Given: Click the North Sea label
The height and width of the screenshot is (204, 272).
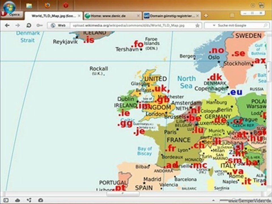Looking at the screenshot, I should coord(186,82).
